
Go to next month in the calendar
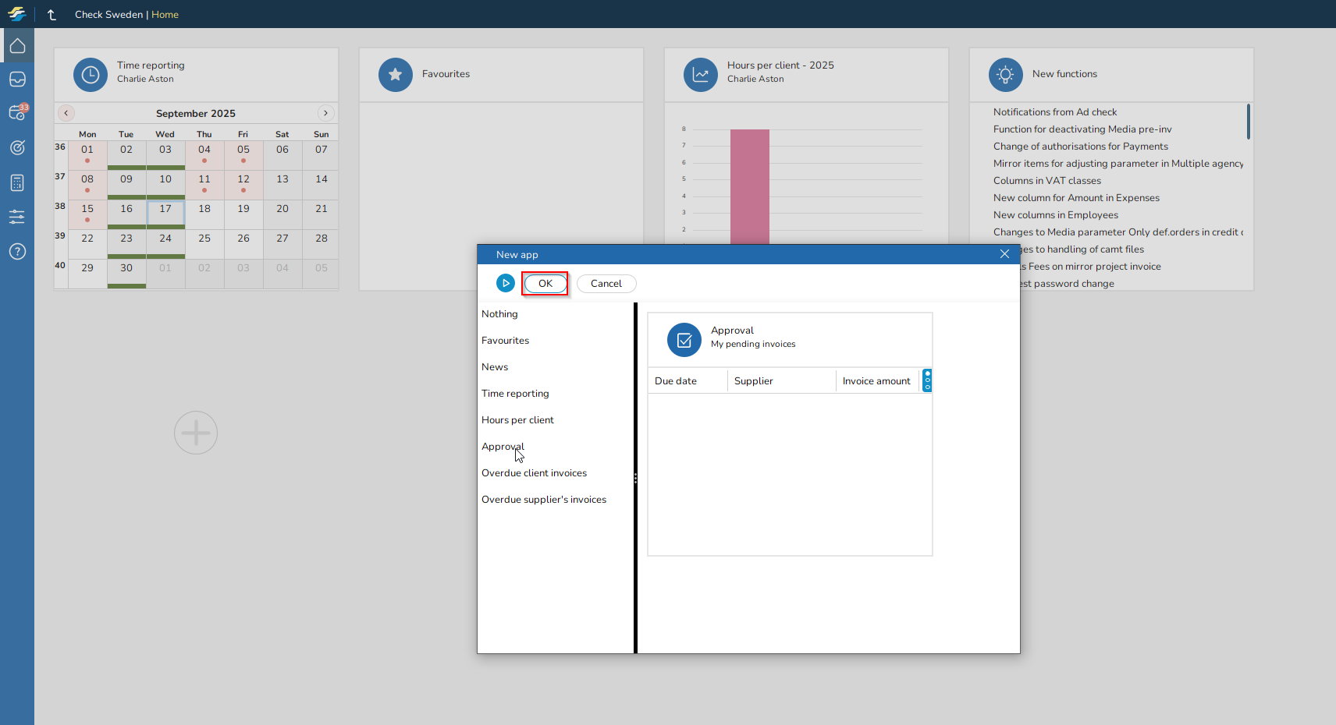click(x=325, y=113)
